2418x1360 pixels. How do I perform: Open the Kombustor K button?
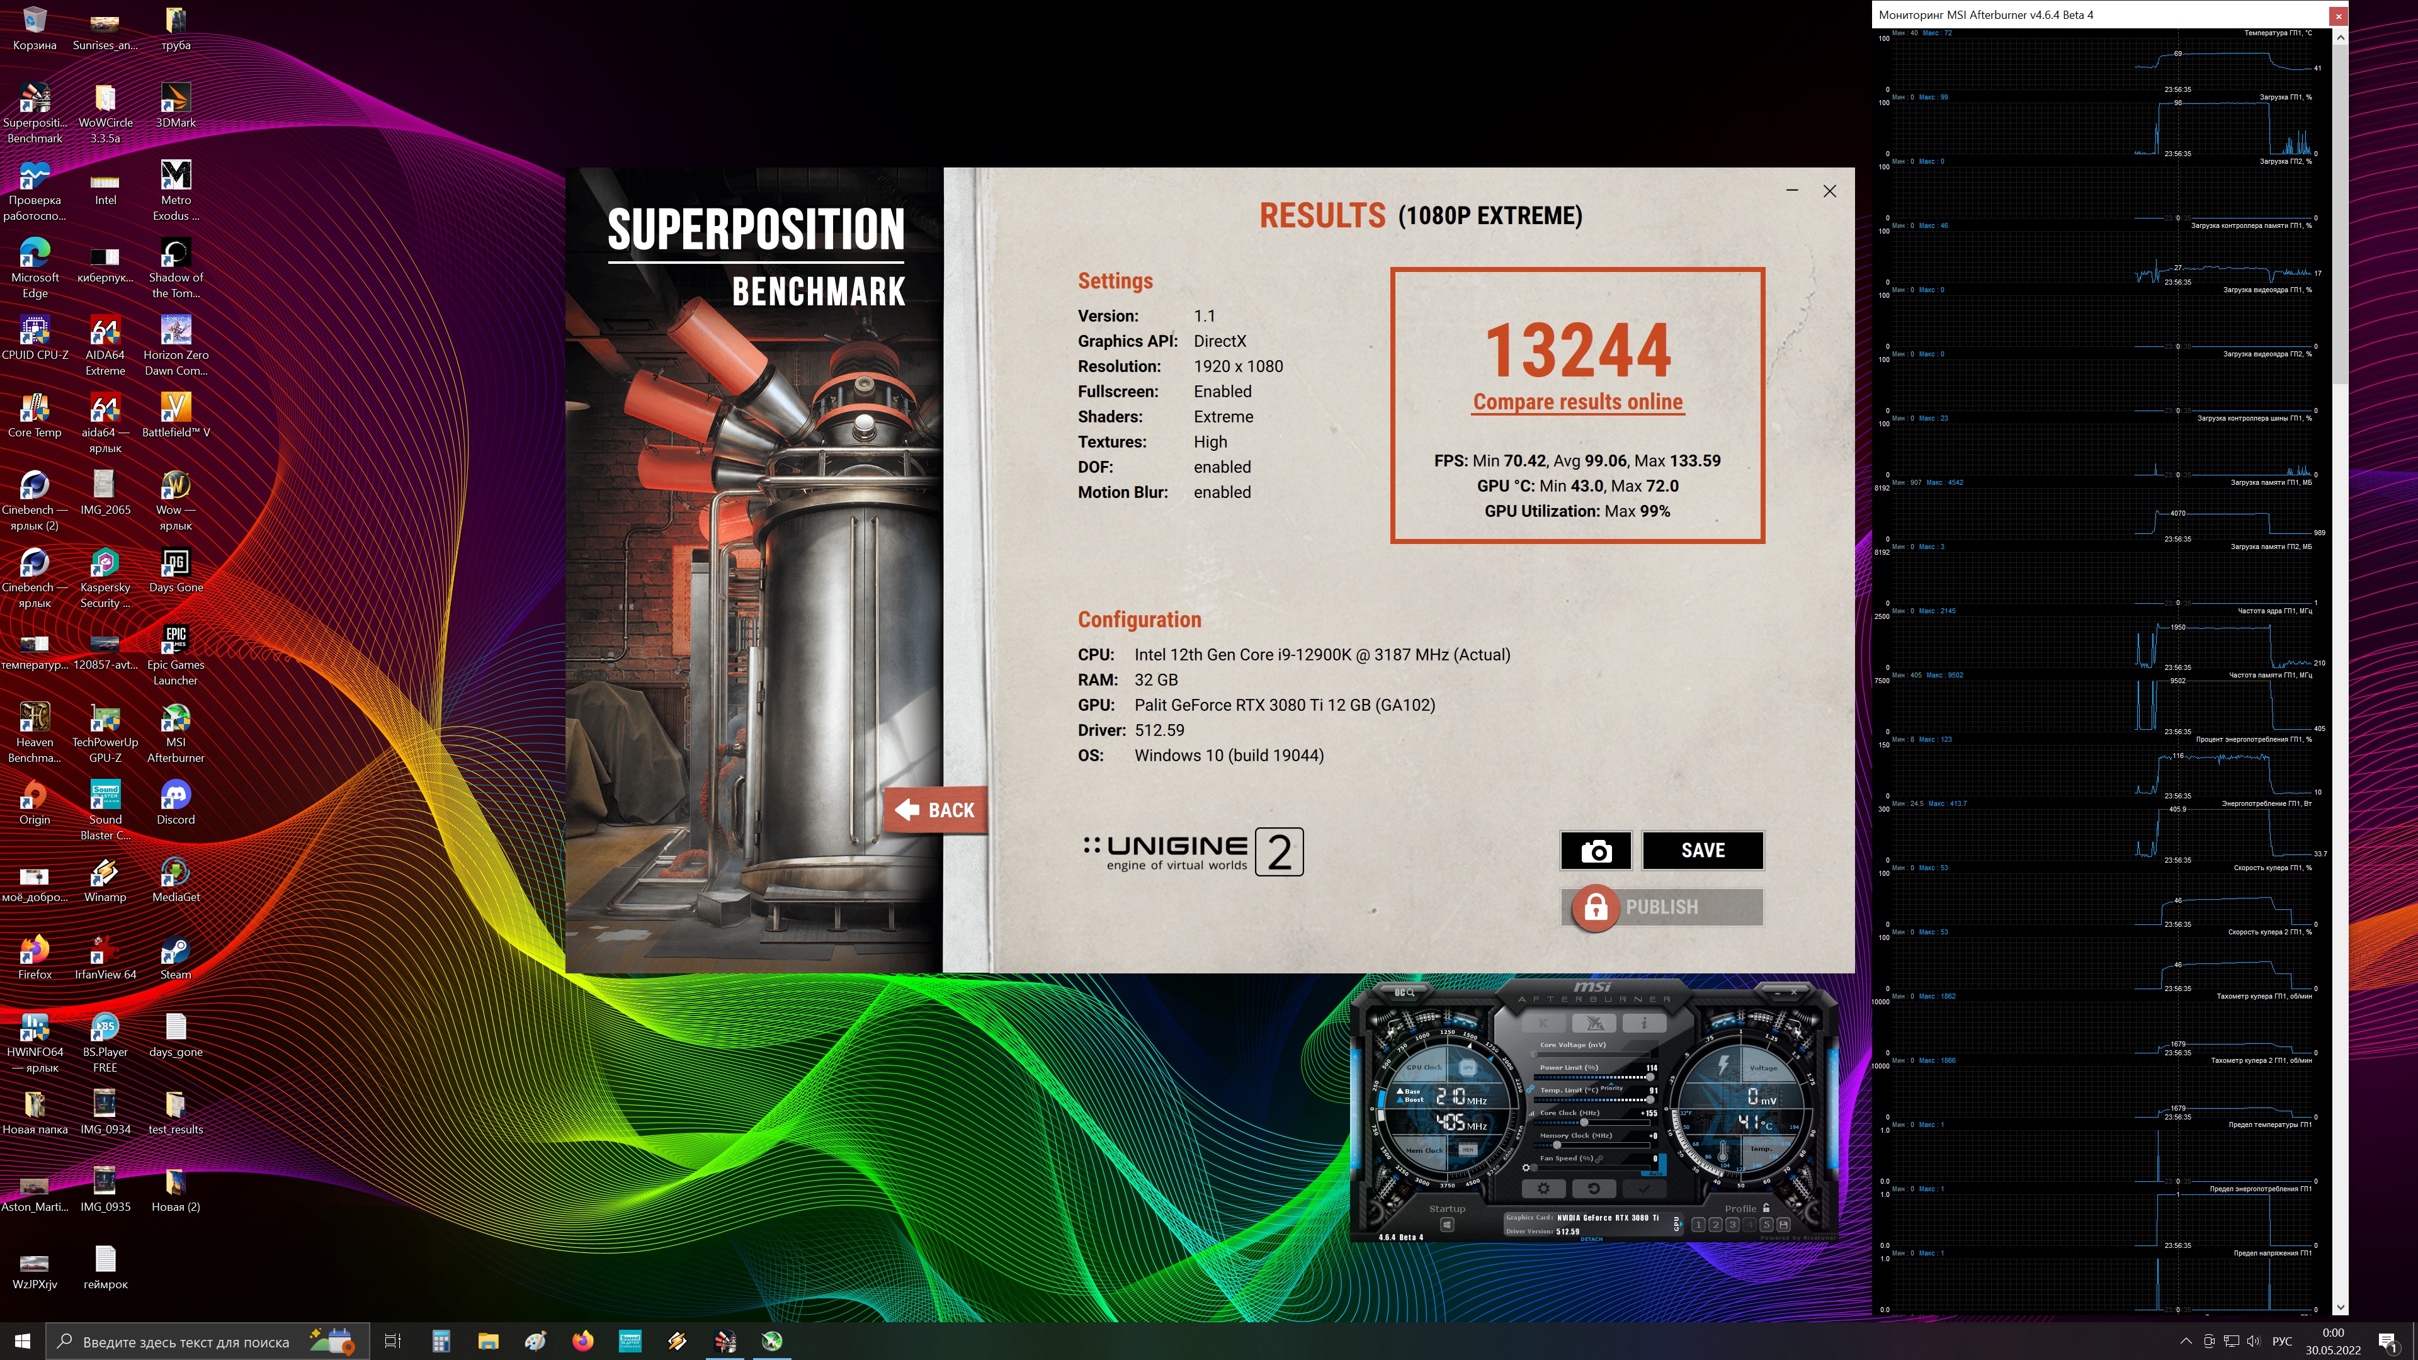1544,1023
